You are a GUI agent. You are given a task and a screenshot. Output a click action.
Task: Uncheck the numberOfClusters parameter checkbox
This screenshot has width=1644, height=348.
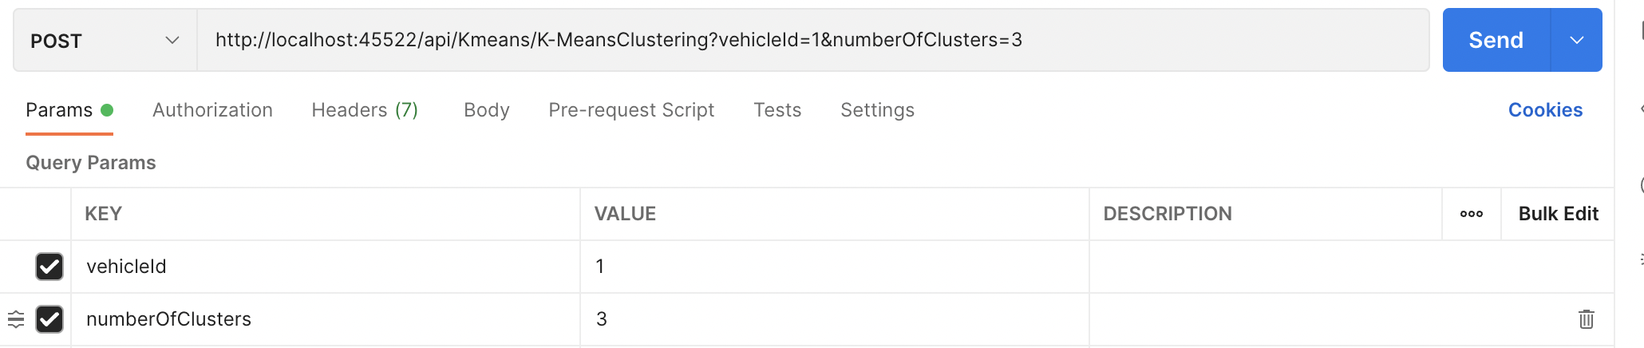point(49,319)
